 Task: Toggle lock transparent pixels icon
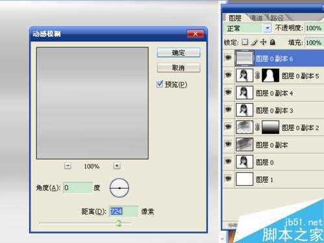point(245,42)
